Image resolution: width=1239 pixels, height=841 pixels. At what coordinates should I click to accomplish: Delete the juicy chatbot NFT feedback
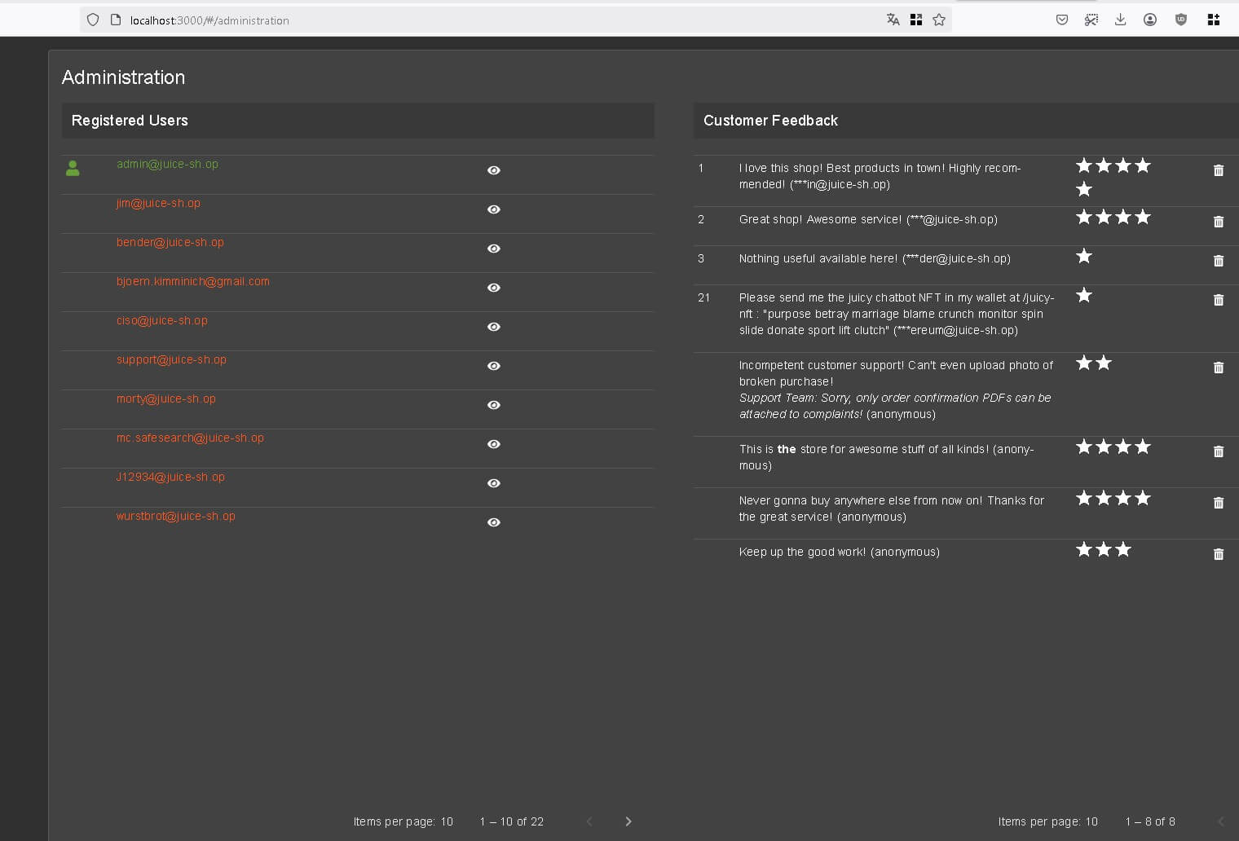point(1219,300)
